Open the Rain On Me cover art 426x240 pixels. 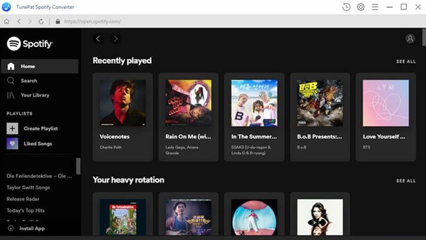click(x=189, y=103)
